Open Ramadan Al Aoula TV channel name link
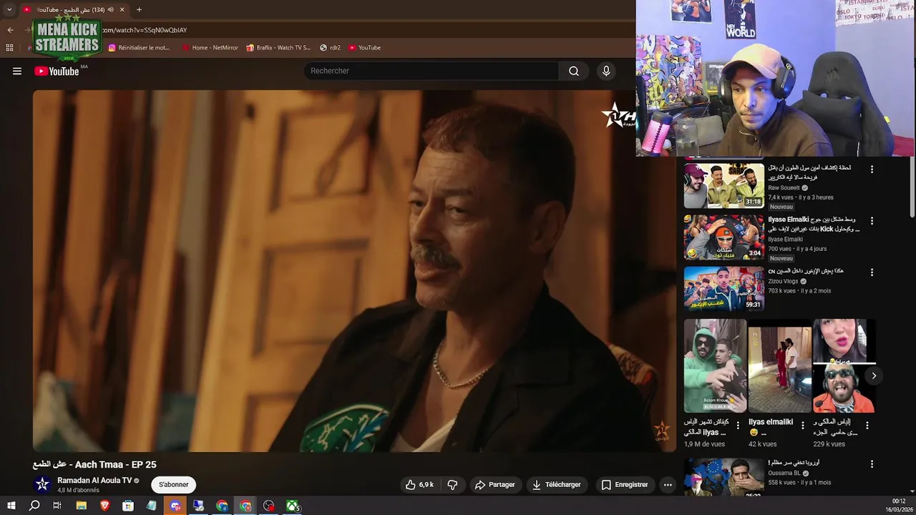 94,481
